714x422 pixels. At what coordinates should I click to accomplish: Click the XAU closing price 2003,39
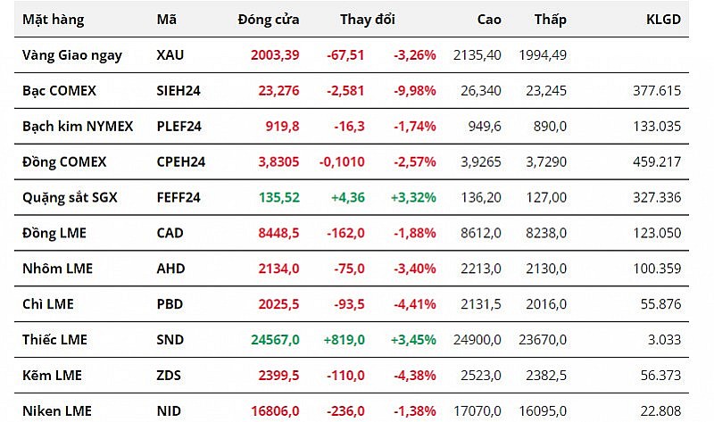pyautogui.click(x=275, y=54)
